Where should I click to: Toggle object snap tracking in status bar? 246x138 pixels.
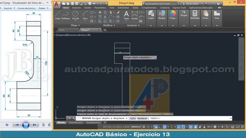tap(179, 127)
